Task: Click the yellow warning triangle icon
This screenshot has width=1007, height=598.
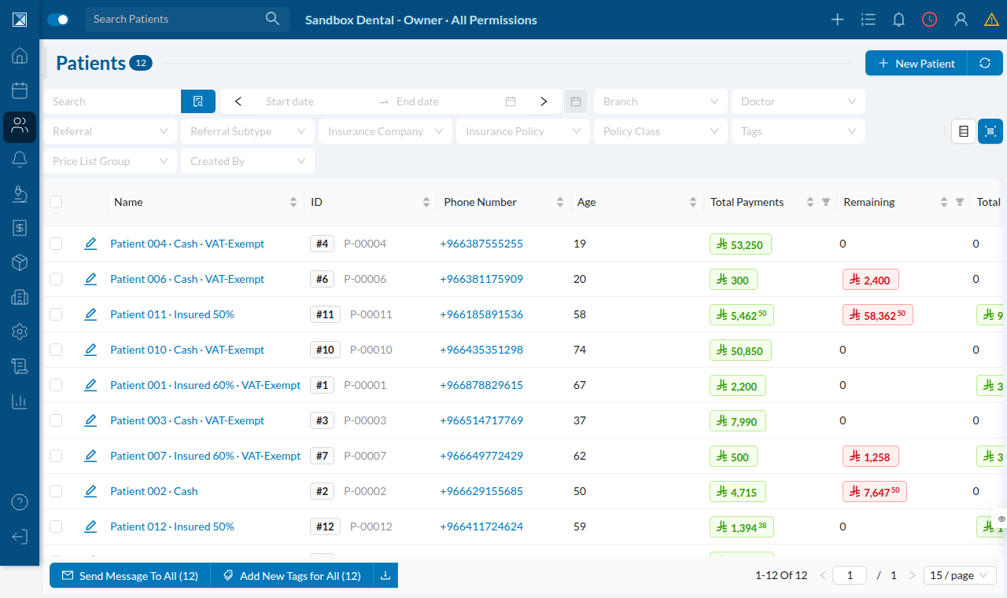Action: [x=991, y=20]
